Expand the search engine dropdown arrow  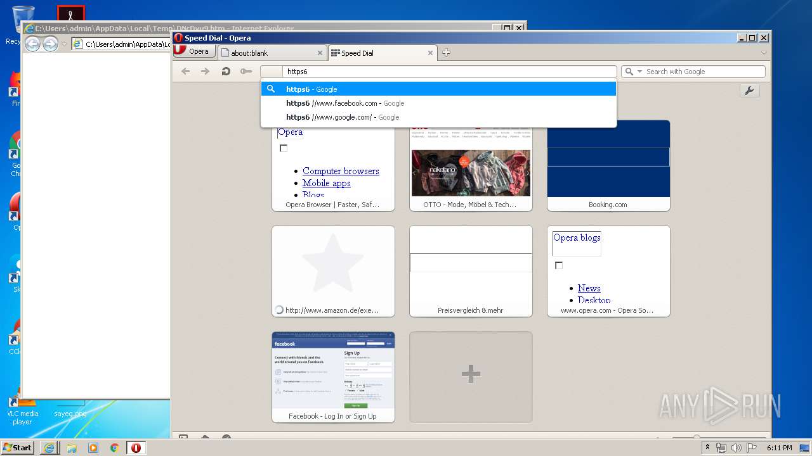pyautogui.click(x=639, y=72)
